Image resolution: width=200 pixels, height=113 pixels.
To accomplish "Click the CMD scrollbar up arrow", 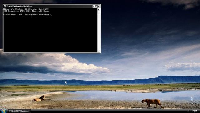I will [x=99, y=9].
